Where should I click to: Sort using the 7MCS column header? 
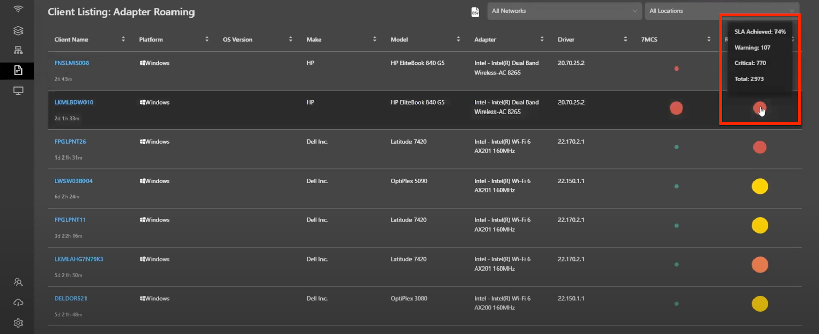coord(709,39)
